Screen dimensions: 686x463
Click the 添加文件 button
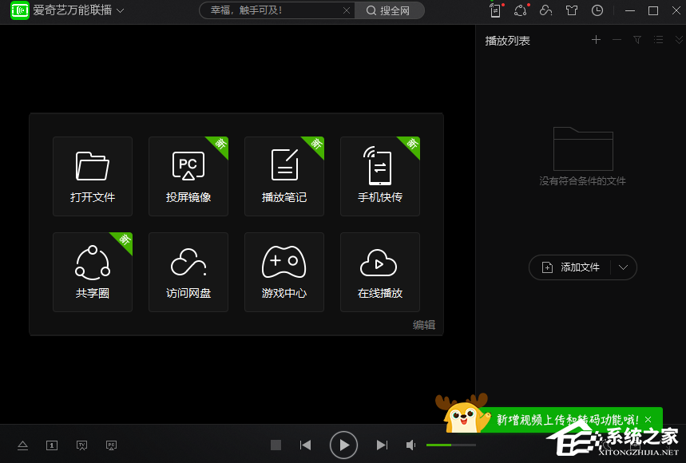[x=570, y=267]
